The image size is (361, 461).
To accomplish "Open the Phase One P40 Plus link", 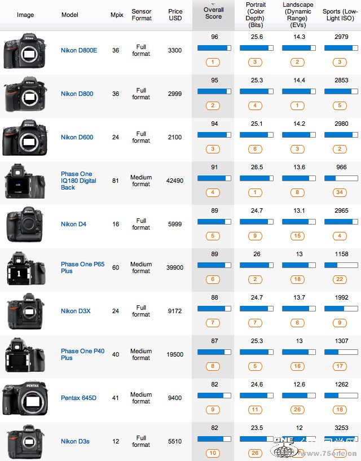I will (x=82, y=354).
